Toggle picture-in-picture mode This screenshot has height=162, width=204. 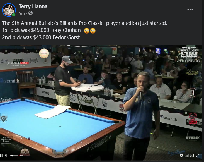187,156
